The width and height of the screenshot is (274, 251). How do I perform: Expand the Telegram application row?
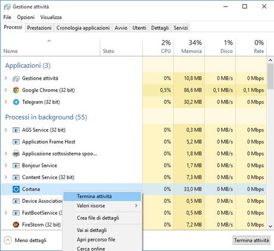tap(6, 102)
